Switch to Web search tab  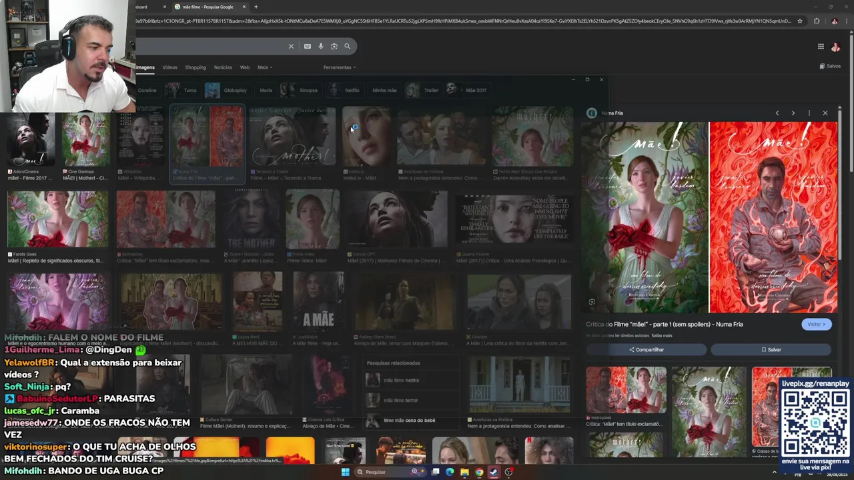pyautogui.click(x=245, y=67)
